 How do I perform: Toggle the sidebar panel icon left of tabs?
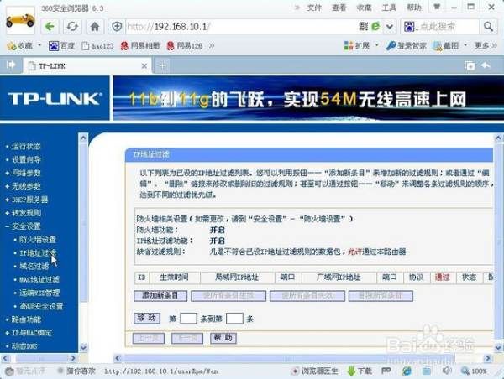tap(11, 65)
